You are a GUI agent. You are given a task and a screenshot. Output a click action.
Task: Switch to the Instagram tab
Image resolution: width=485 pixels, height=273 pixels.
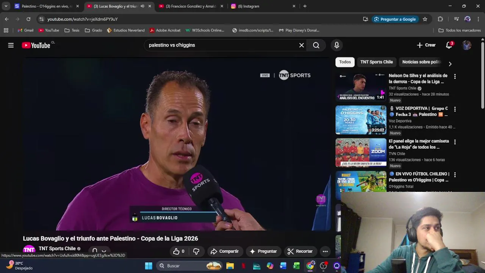pyautogui.click(x=264, y=6)
